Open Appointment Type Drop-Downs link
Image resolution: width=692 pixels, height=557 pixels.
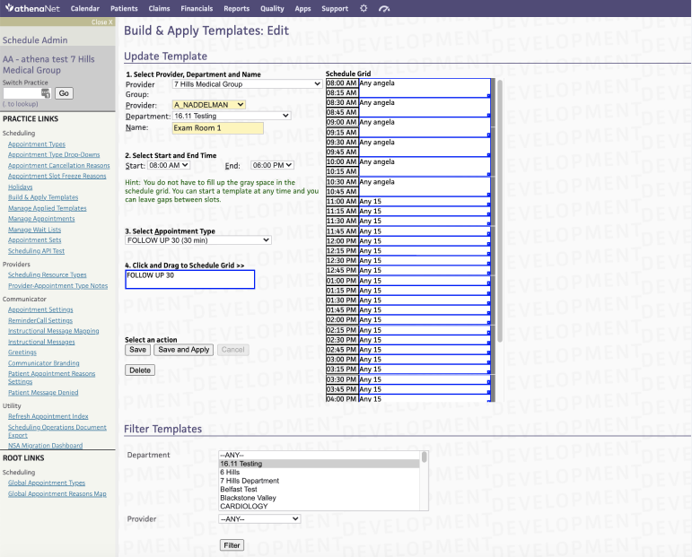coord(54,155)
